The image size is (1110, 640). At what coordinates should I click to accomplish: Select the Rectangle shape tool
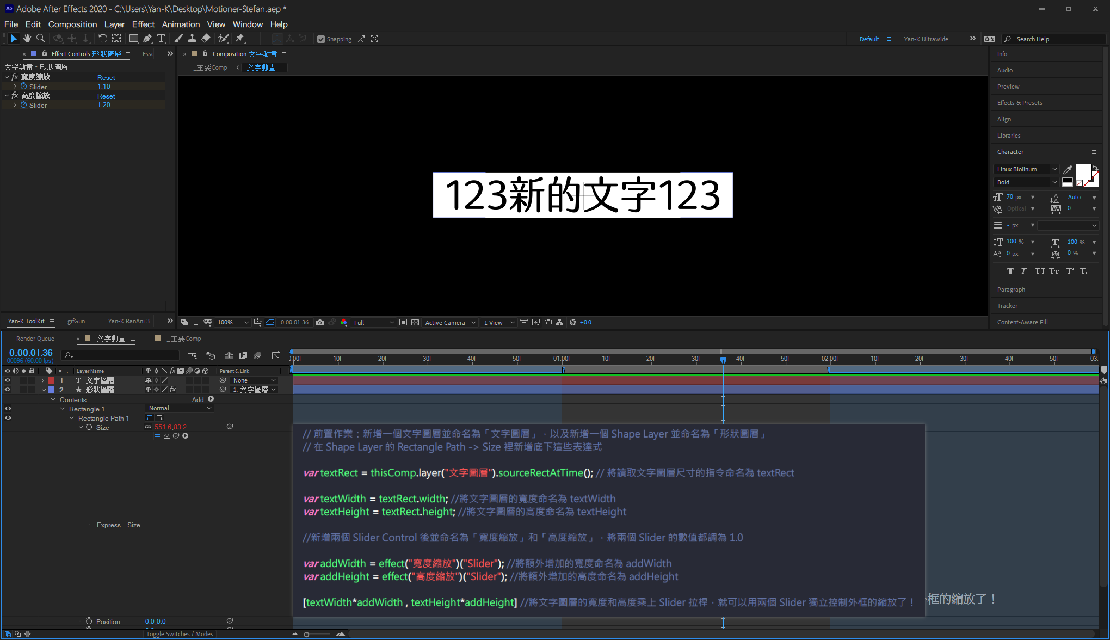(x=133, y=39)
